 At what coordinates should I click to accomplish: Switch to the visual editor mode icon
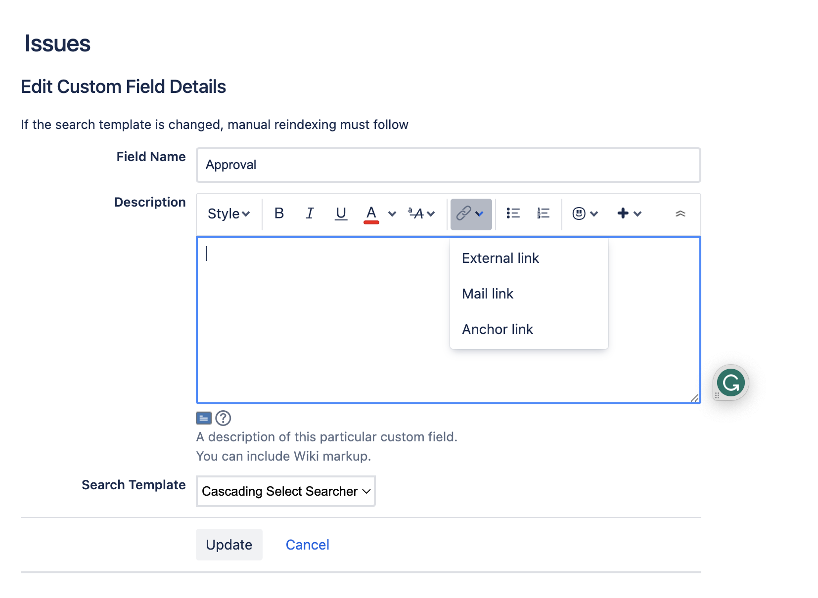[204, 418]
